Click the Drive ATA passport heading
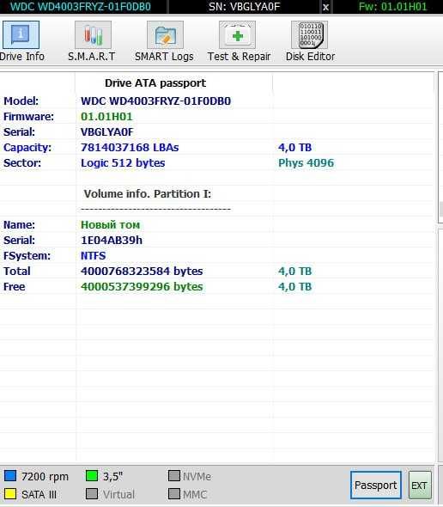443x507 pixels. 155,83
